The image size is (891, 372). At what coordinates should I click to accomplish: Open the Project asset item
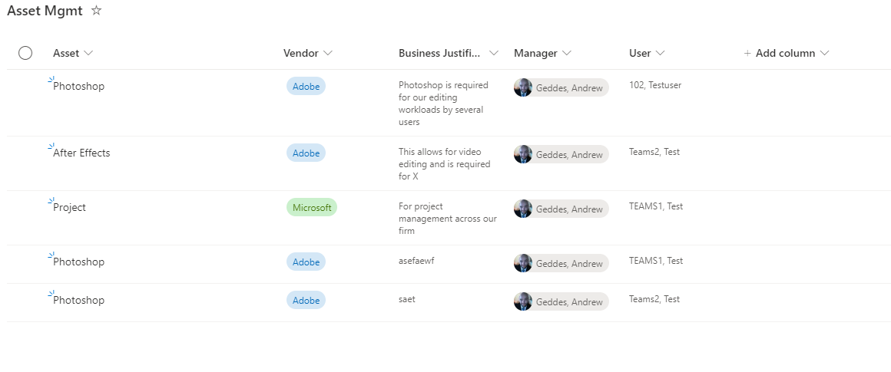(69, 208)
